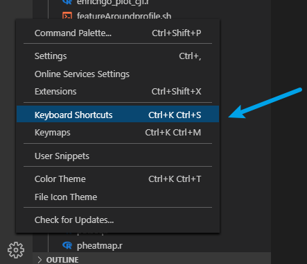Screen dimensions: 307x264
Task: Expand the OUTLINE section chevron
Action: pyautogui.click(x=40, y=260)
